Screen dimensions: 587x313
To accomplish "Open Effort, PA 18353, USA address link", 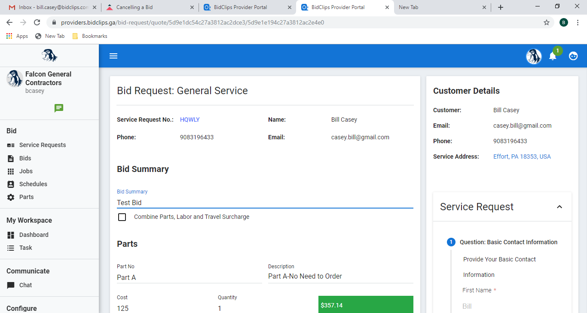I will pyautogui.click(x=522, y=156).
